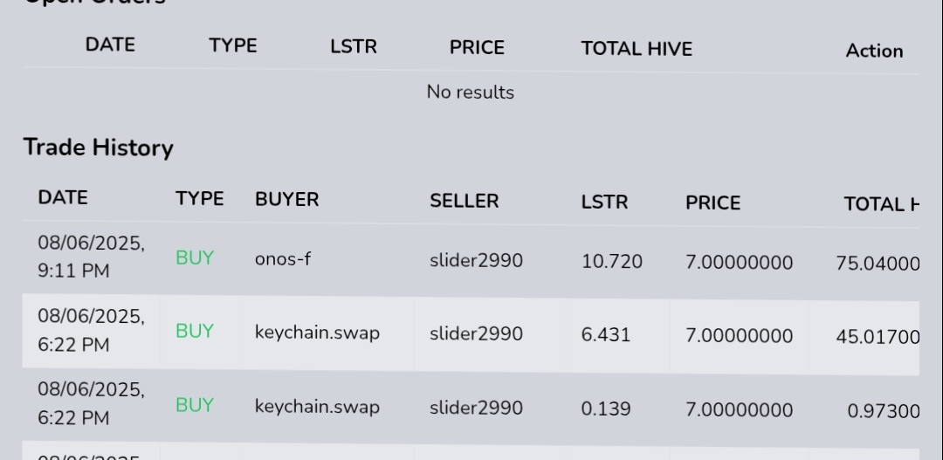
Task: Open buyer onos-f profile
Action: (x=283, y=259)
